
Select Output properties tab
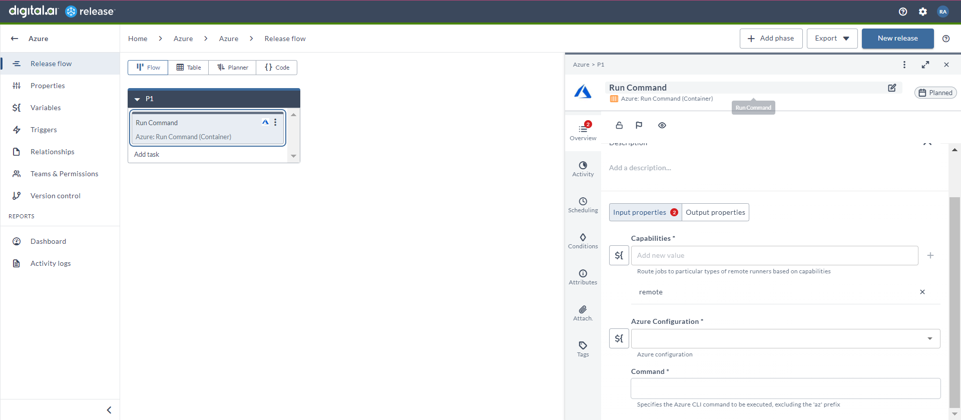(x=715, y=212)
